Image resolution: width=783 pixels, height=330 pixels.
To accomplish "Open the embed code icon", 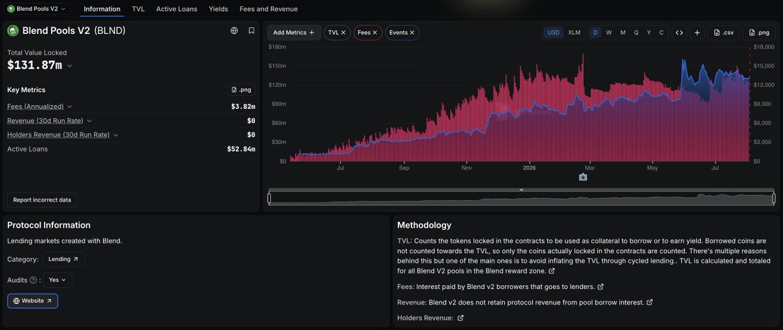I will (x=679, y=33).
